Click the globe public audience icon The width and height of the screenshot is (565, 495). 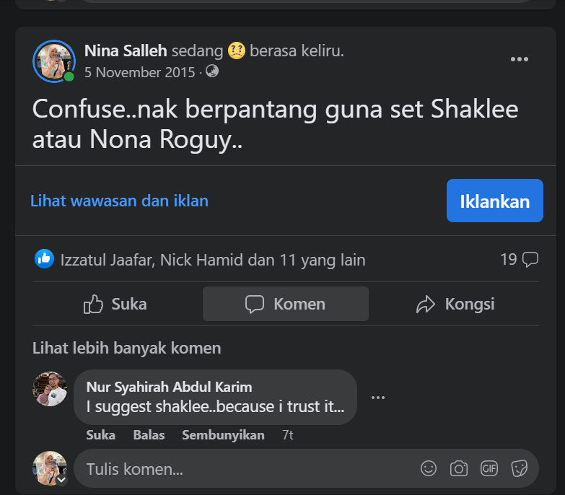click(x=212, y=71)
